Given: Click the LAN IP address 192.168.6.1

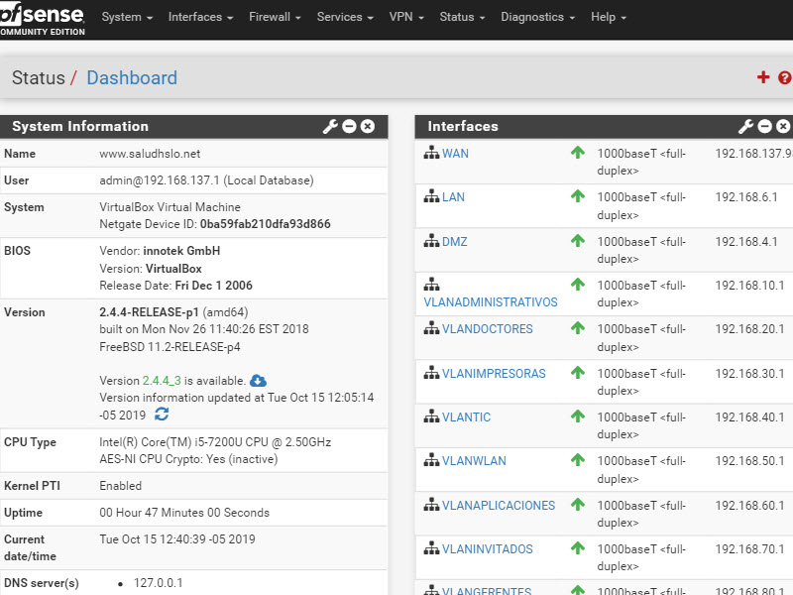Looking at the screenshot, I should (x=746, y=196).
